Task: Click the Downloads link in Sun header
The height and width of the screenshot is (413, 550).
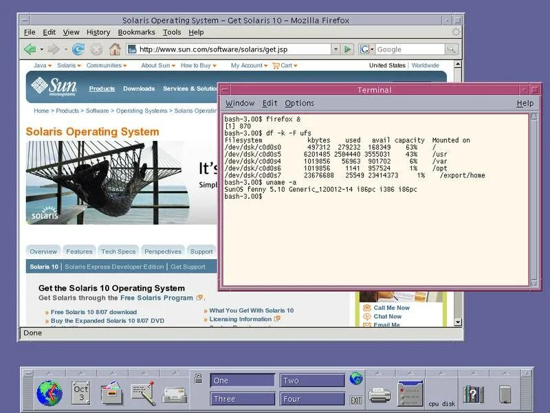Action: click(x=139, y=89)
